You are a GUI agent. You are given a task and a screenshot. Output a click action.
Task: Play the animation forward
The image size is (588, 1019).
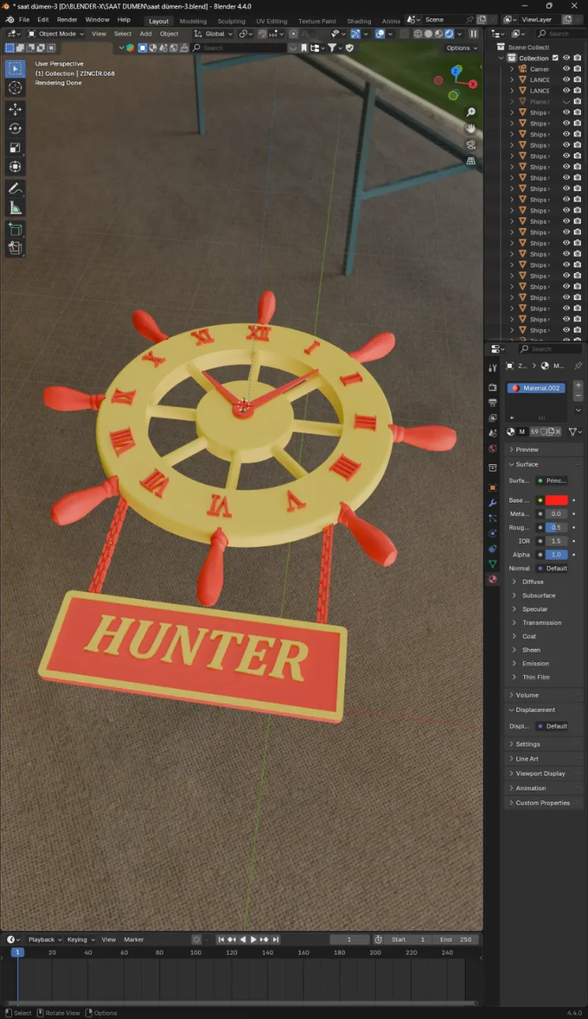click(x=253, y=939)
